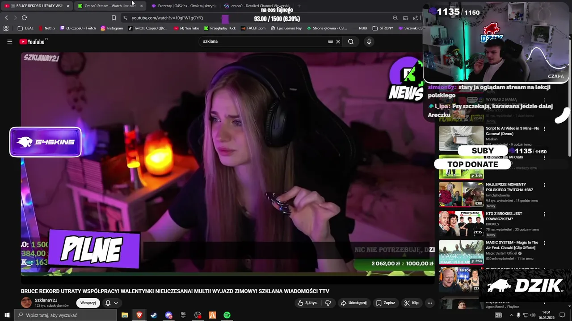Close the 'Czapa0 Stream' Kick tab
Image resolution: width=572 pixels, height=321 pixels.
point(141,6)
